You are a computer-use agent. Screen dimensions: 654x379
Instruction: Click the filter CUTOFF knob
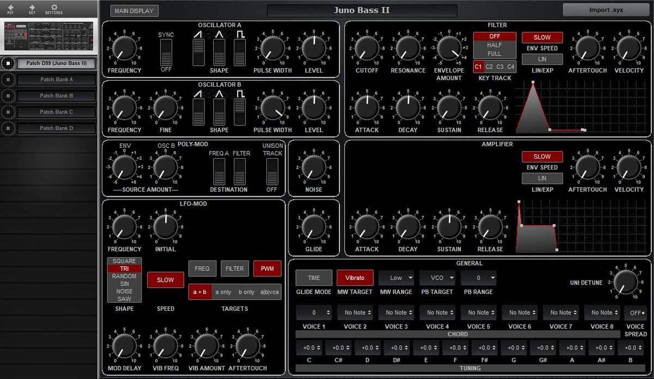pos(367,48)
